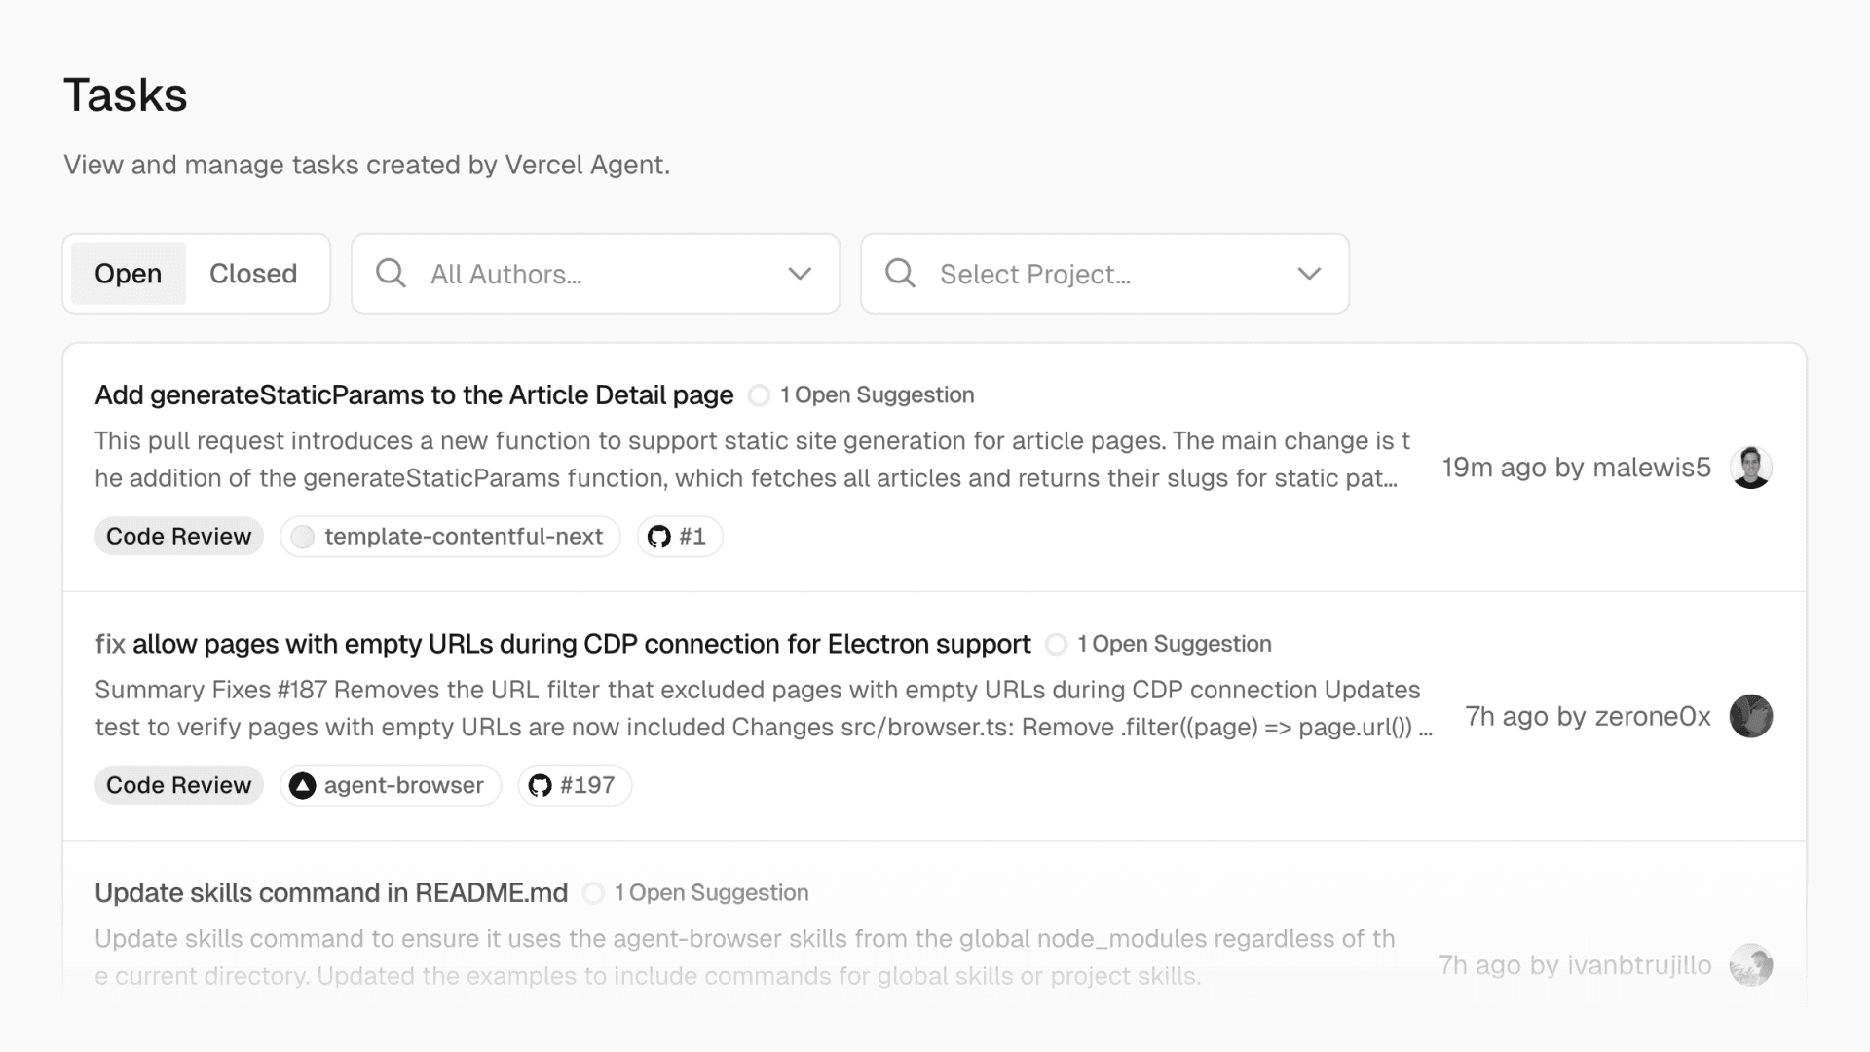Select the Open tasks tab
1870x1052 pixels.
[x=128, y=274]
